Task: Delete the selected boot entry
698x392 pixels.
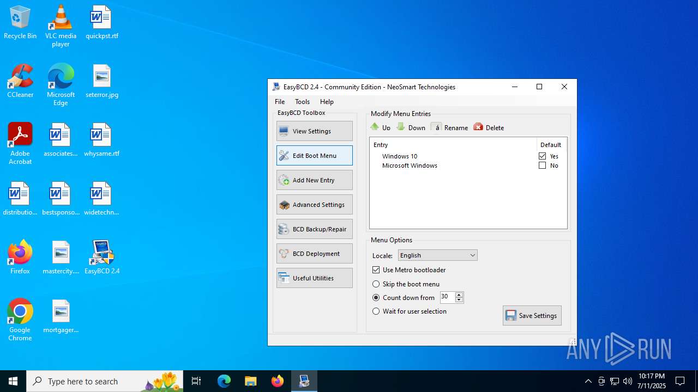Action: coord(489,127)
